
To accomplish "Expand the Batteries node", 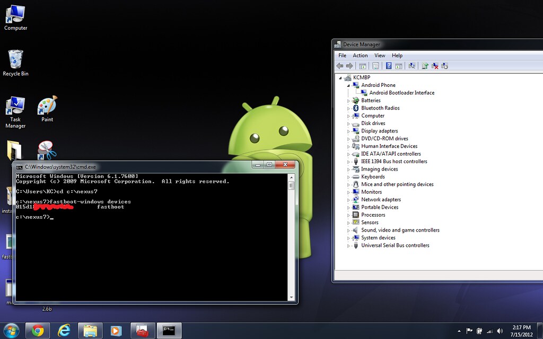I will click(348, 101).
